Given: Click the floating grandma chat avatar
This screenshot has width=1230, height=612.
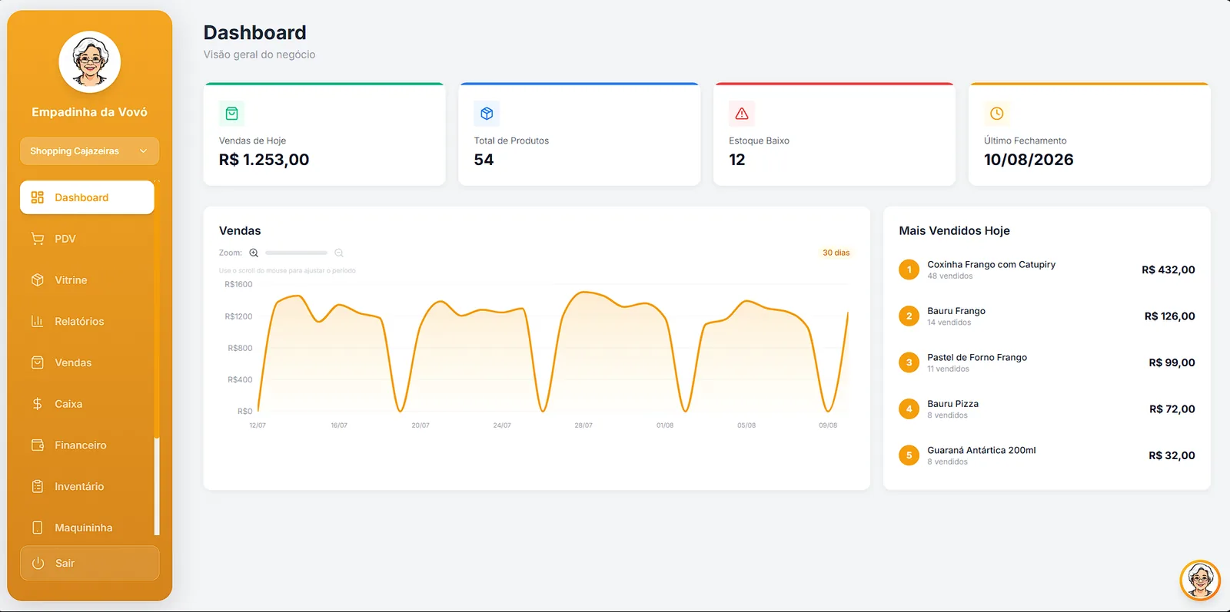Looking at the screenshot, I should pos(1200,580).
